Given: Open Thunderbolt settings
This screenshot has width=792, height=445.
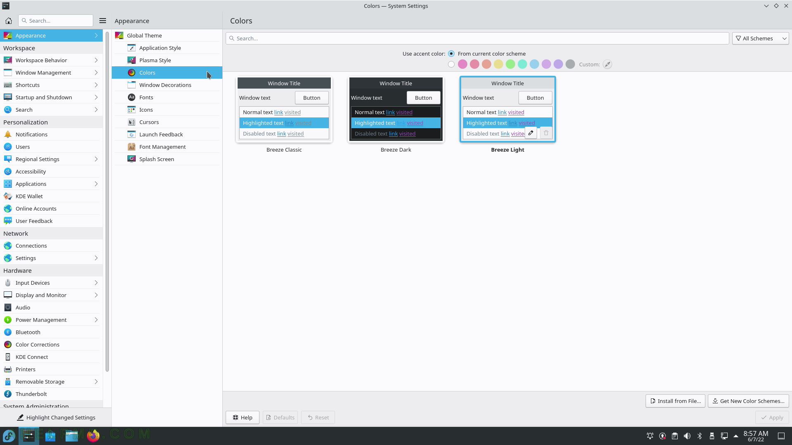Looking at the screenshot, I should [52, 394].
